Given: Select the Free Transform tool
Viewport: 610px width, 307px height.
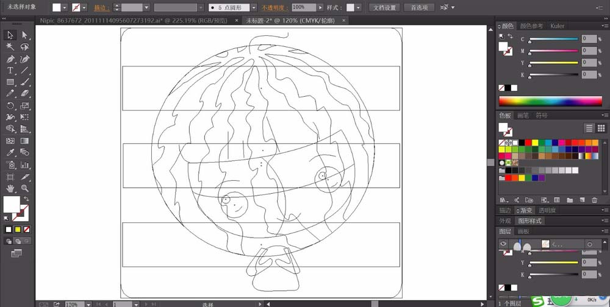Looking at the screenshot, I should point(24,117).
